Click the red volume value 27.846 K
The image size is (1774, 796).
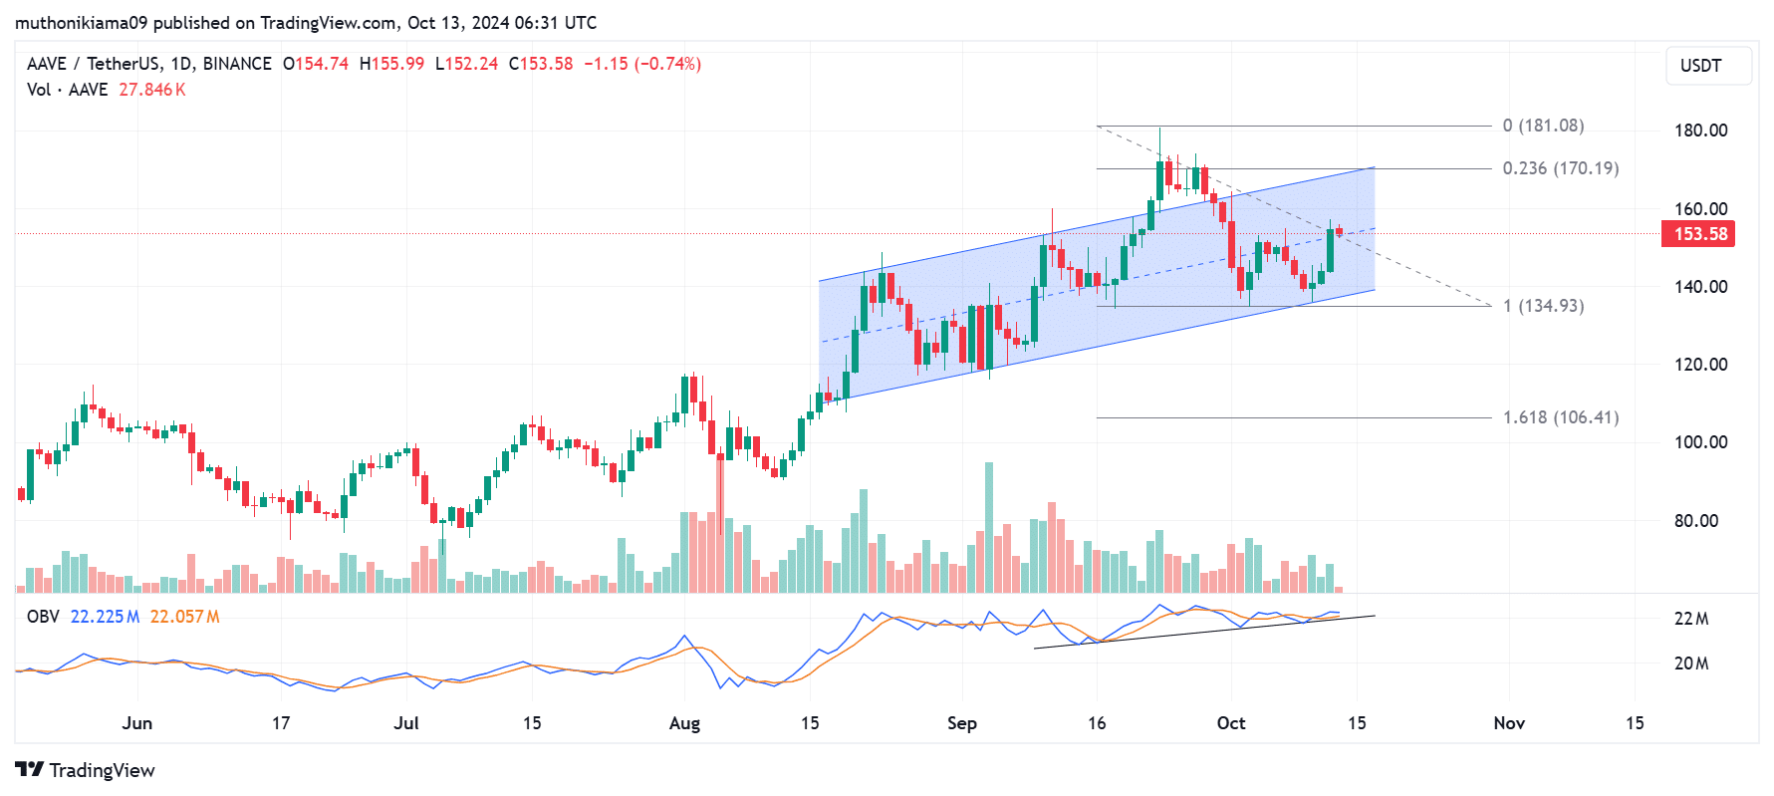(x=152, y=90)
